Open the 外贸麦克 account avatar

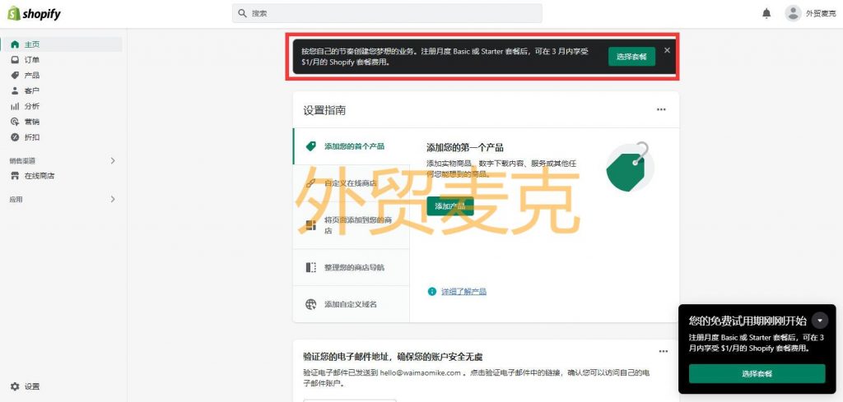pos(793,13)
